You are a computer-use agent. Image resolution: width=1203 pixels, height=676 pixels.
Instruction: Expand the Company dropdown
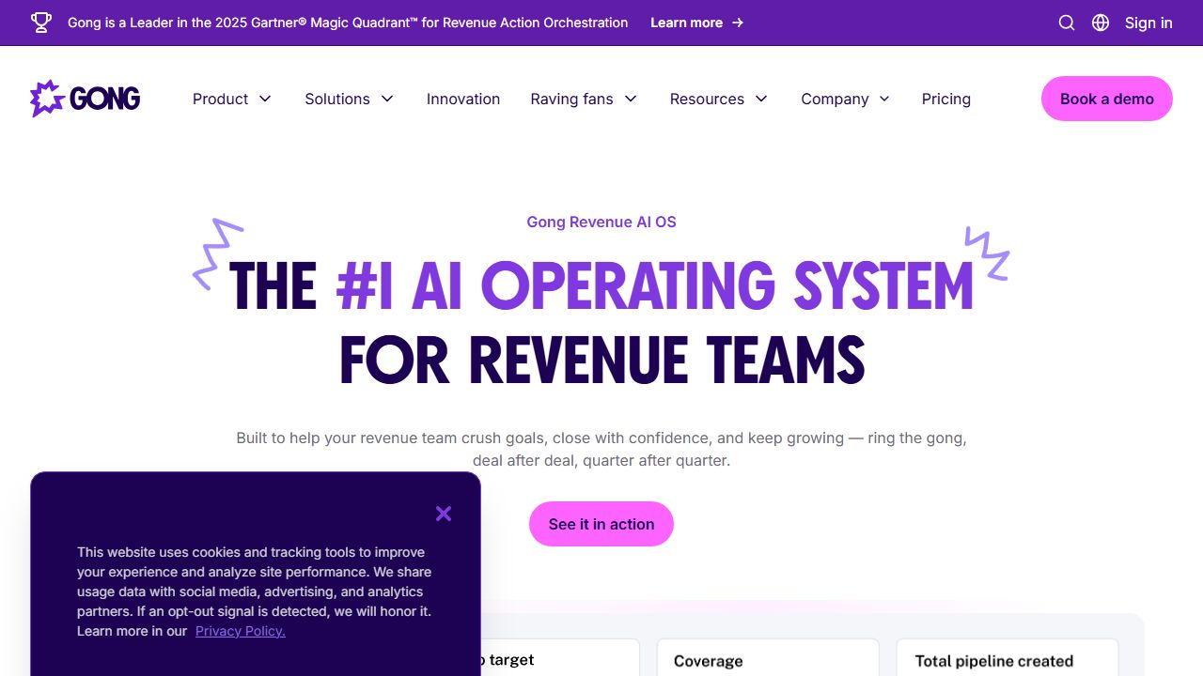844,99
